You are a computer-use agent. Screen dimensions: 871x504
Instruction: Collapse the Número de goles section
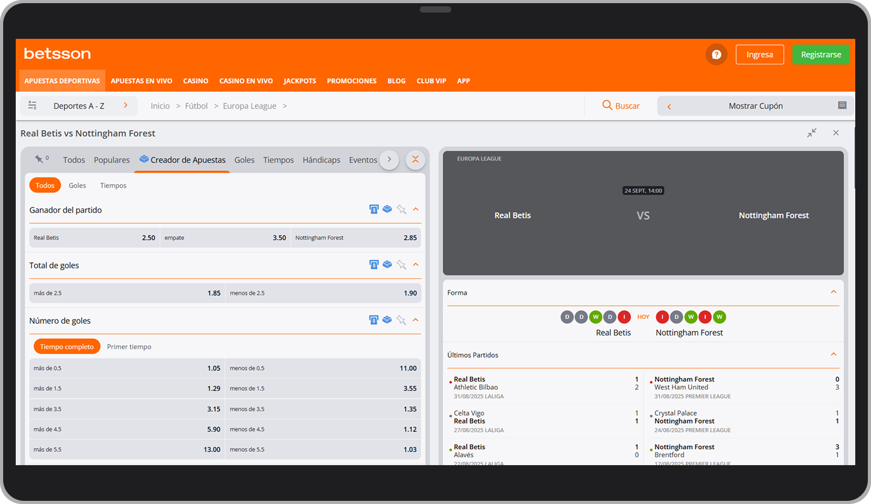coord(416,320)
